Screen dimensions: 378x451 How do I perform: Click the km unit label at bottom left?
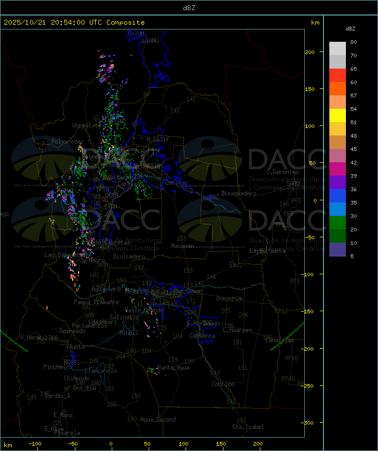7,445
